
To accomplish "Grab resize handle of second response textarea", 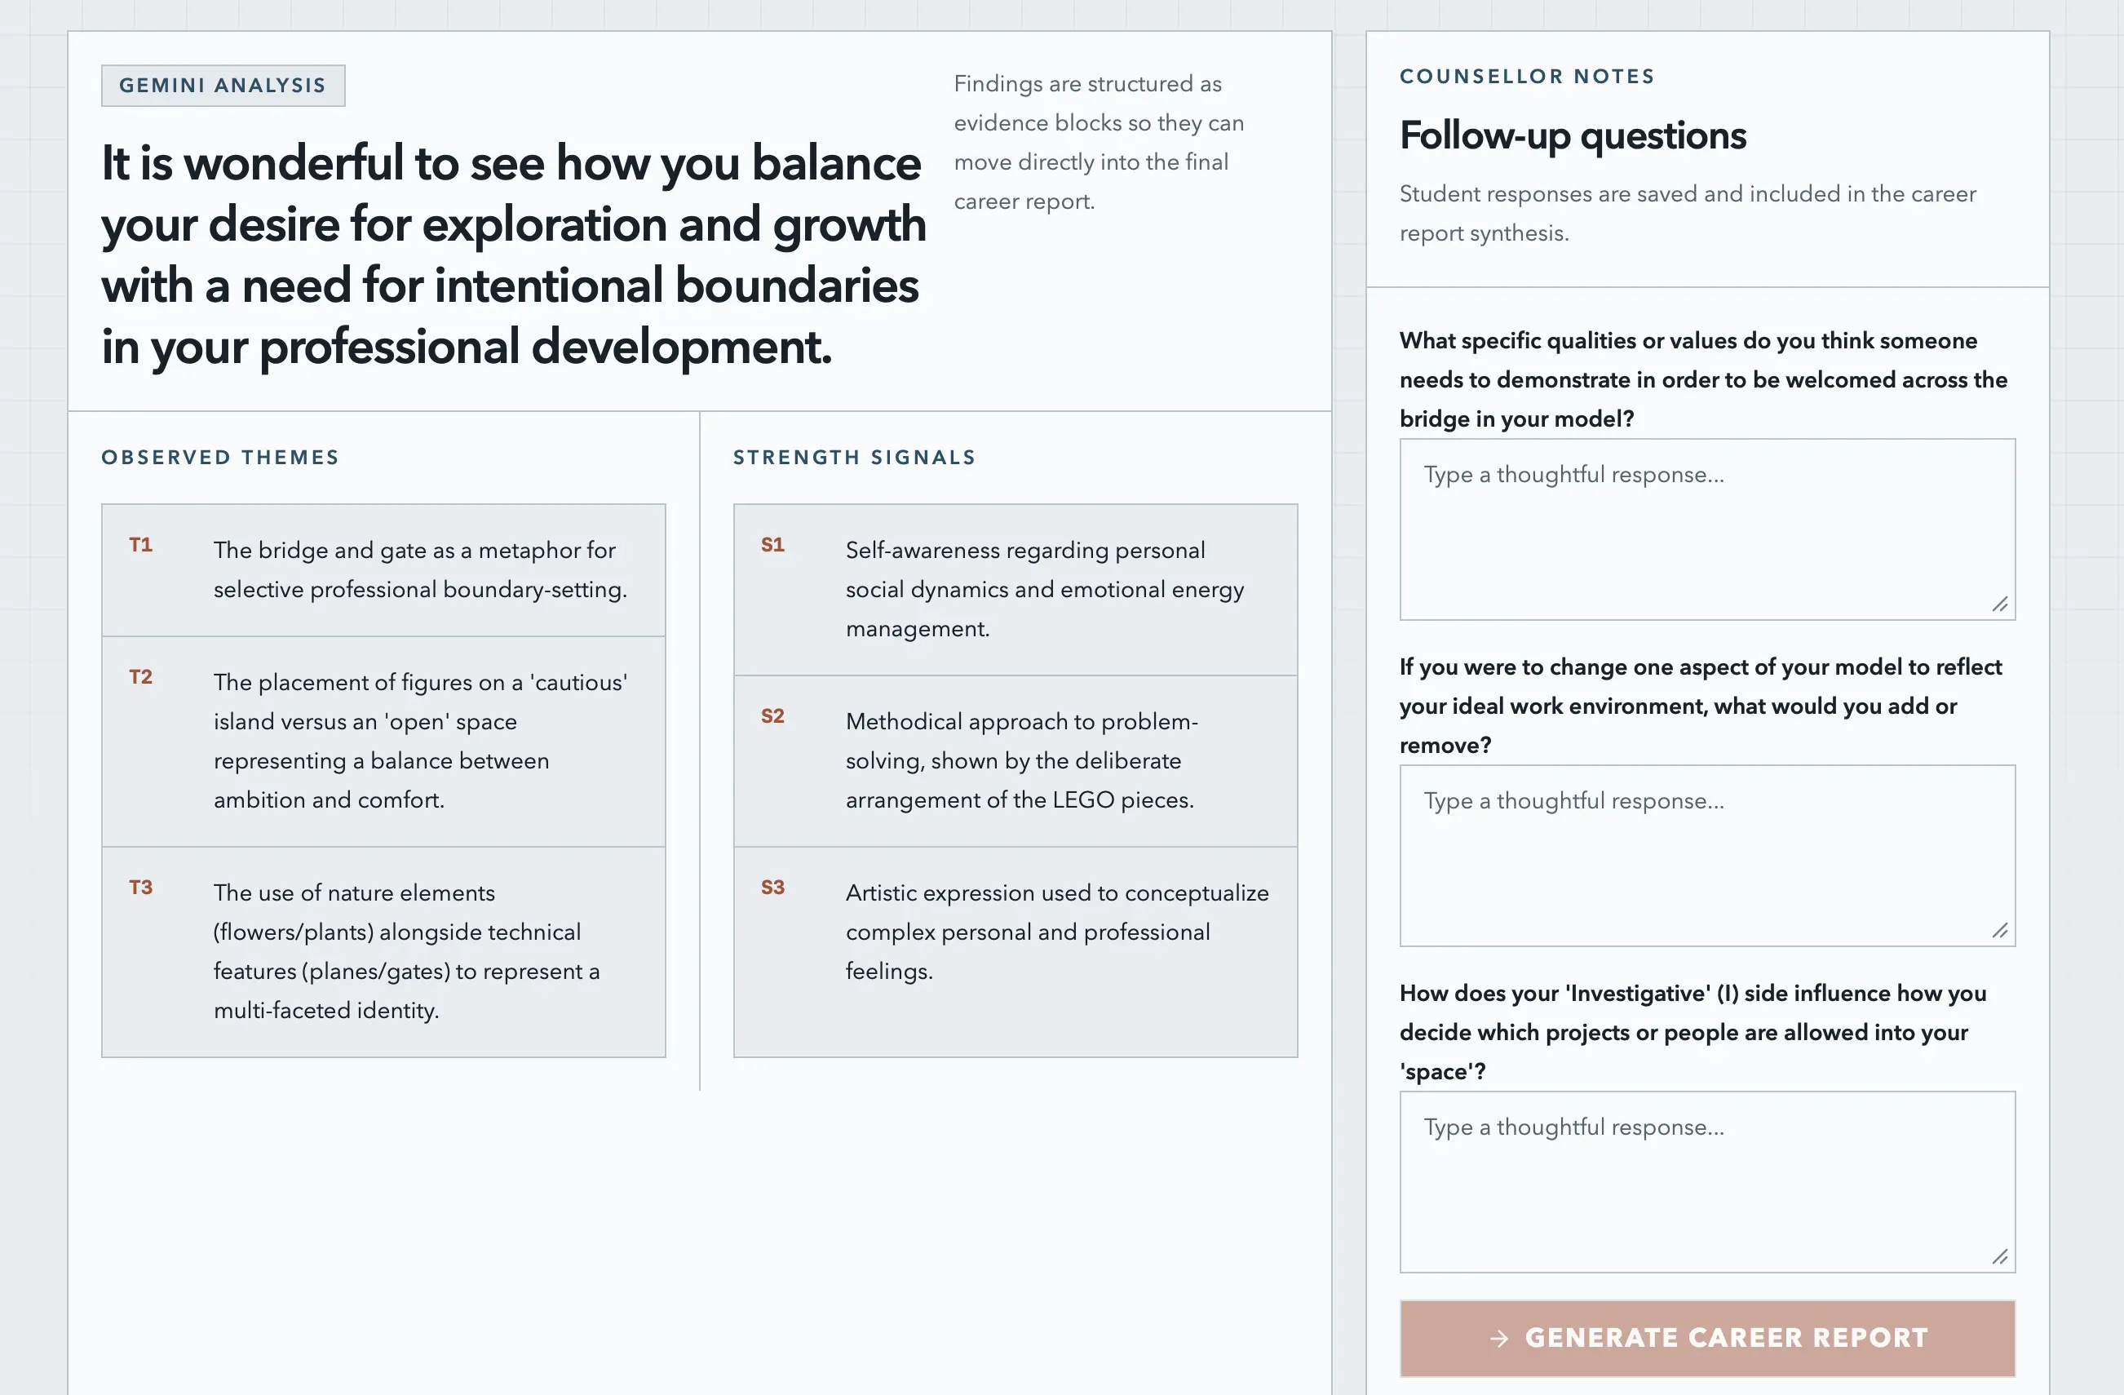I will click(x=2000, y=931).
